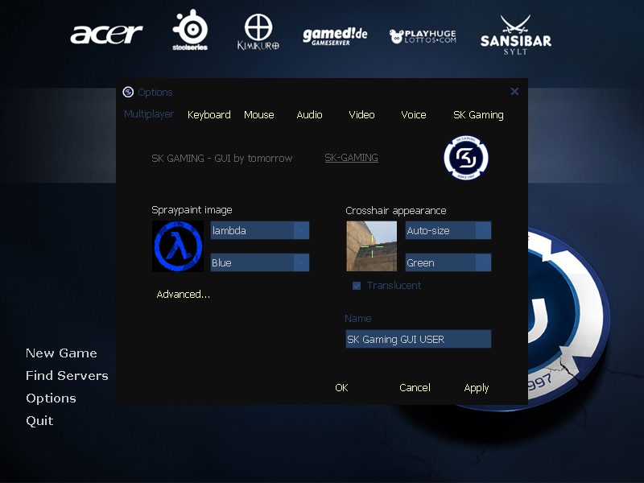
Task: Select Find Servers from main menu
Action: [x=67, y=376]
